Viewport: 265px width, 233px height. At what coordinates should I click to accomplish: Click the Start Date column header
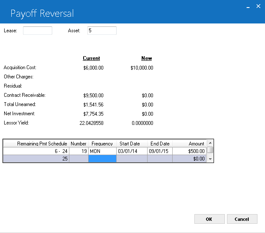click(x=132, y=143)
